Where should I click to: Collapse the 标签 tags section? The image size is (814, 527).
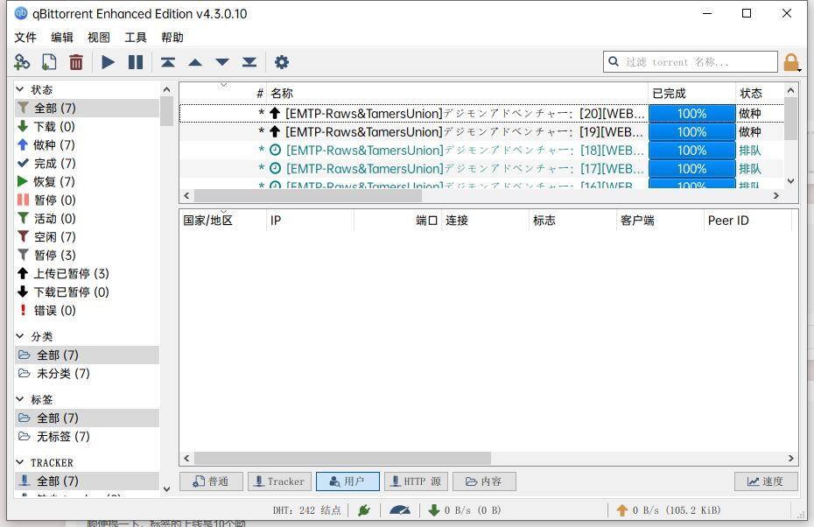[x=20, y=400]
